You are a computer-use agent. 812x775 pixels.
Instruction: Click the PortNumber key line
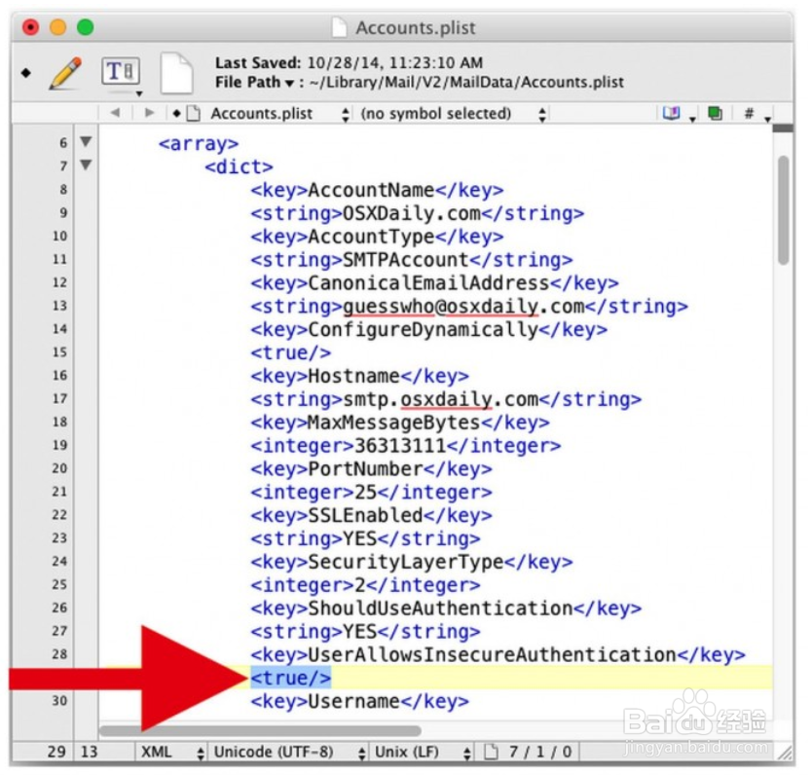(x=371, y=469)
